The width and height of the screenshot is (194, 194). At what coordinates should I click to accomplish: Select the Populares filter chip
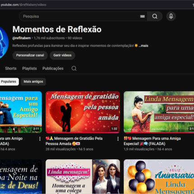(9, 82)
